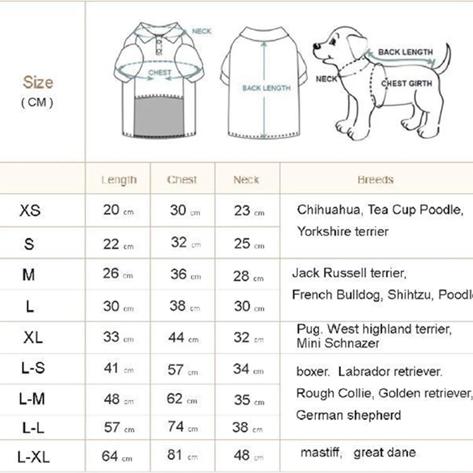Screen dimensions: 473x473
Task: Select the Chest column header
Action: pyautogui.click(x=182, y=180)
